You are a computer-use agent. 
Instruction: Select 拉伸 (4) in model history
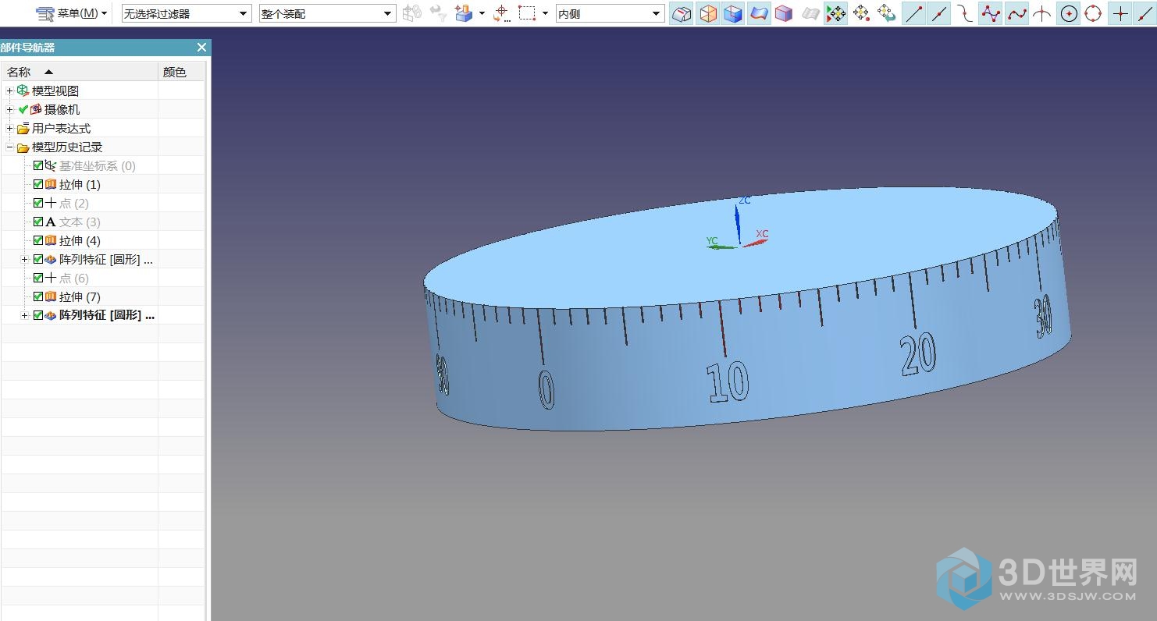pyautogui.click(x=80, y=240)
